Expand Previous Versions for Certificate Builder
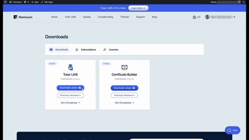 click(x=124, y=95)
